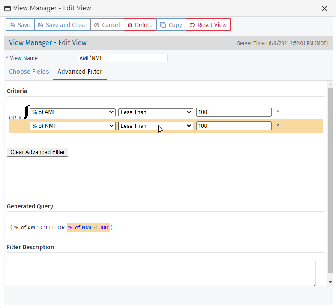Switch to the Choose Fields tab
The image size is (336, 308).
tap(29, 72)
